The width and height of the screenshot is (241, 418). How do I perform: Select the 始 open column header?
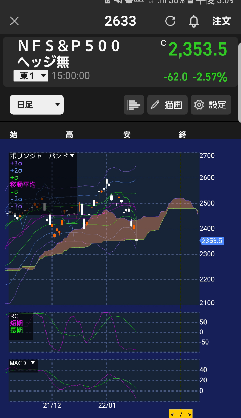pos(14,134)
